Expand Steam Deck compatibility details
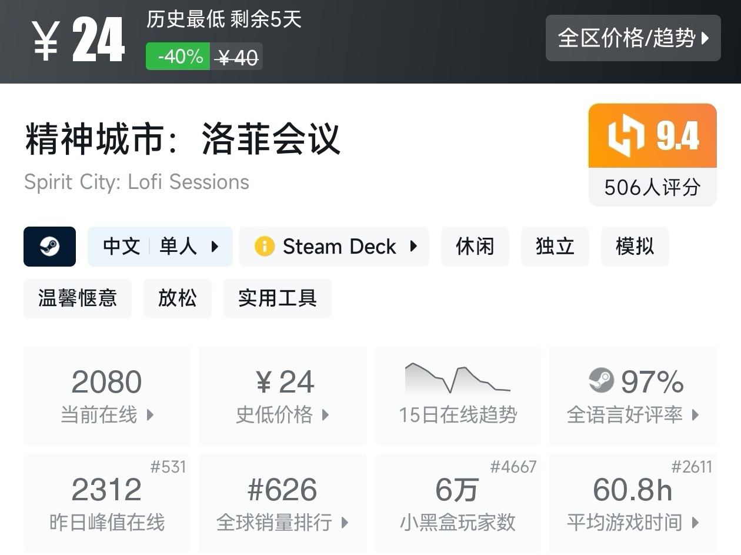 334,247
